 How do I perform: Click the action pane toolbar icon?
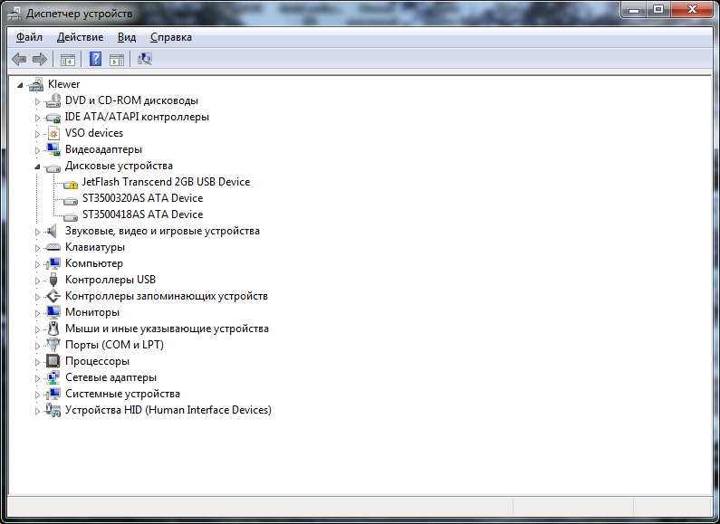click(x=117, y=59)
